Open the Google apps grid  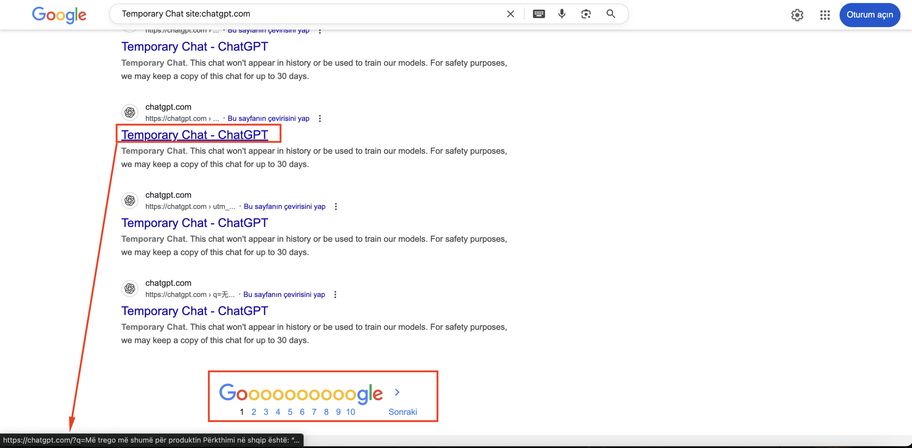click(825, 15)
